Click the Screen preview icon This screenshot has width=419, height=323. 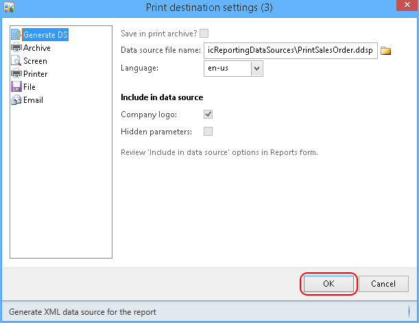[x=16, y=60]
